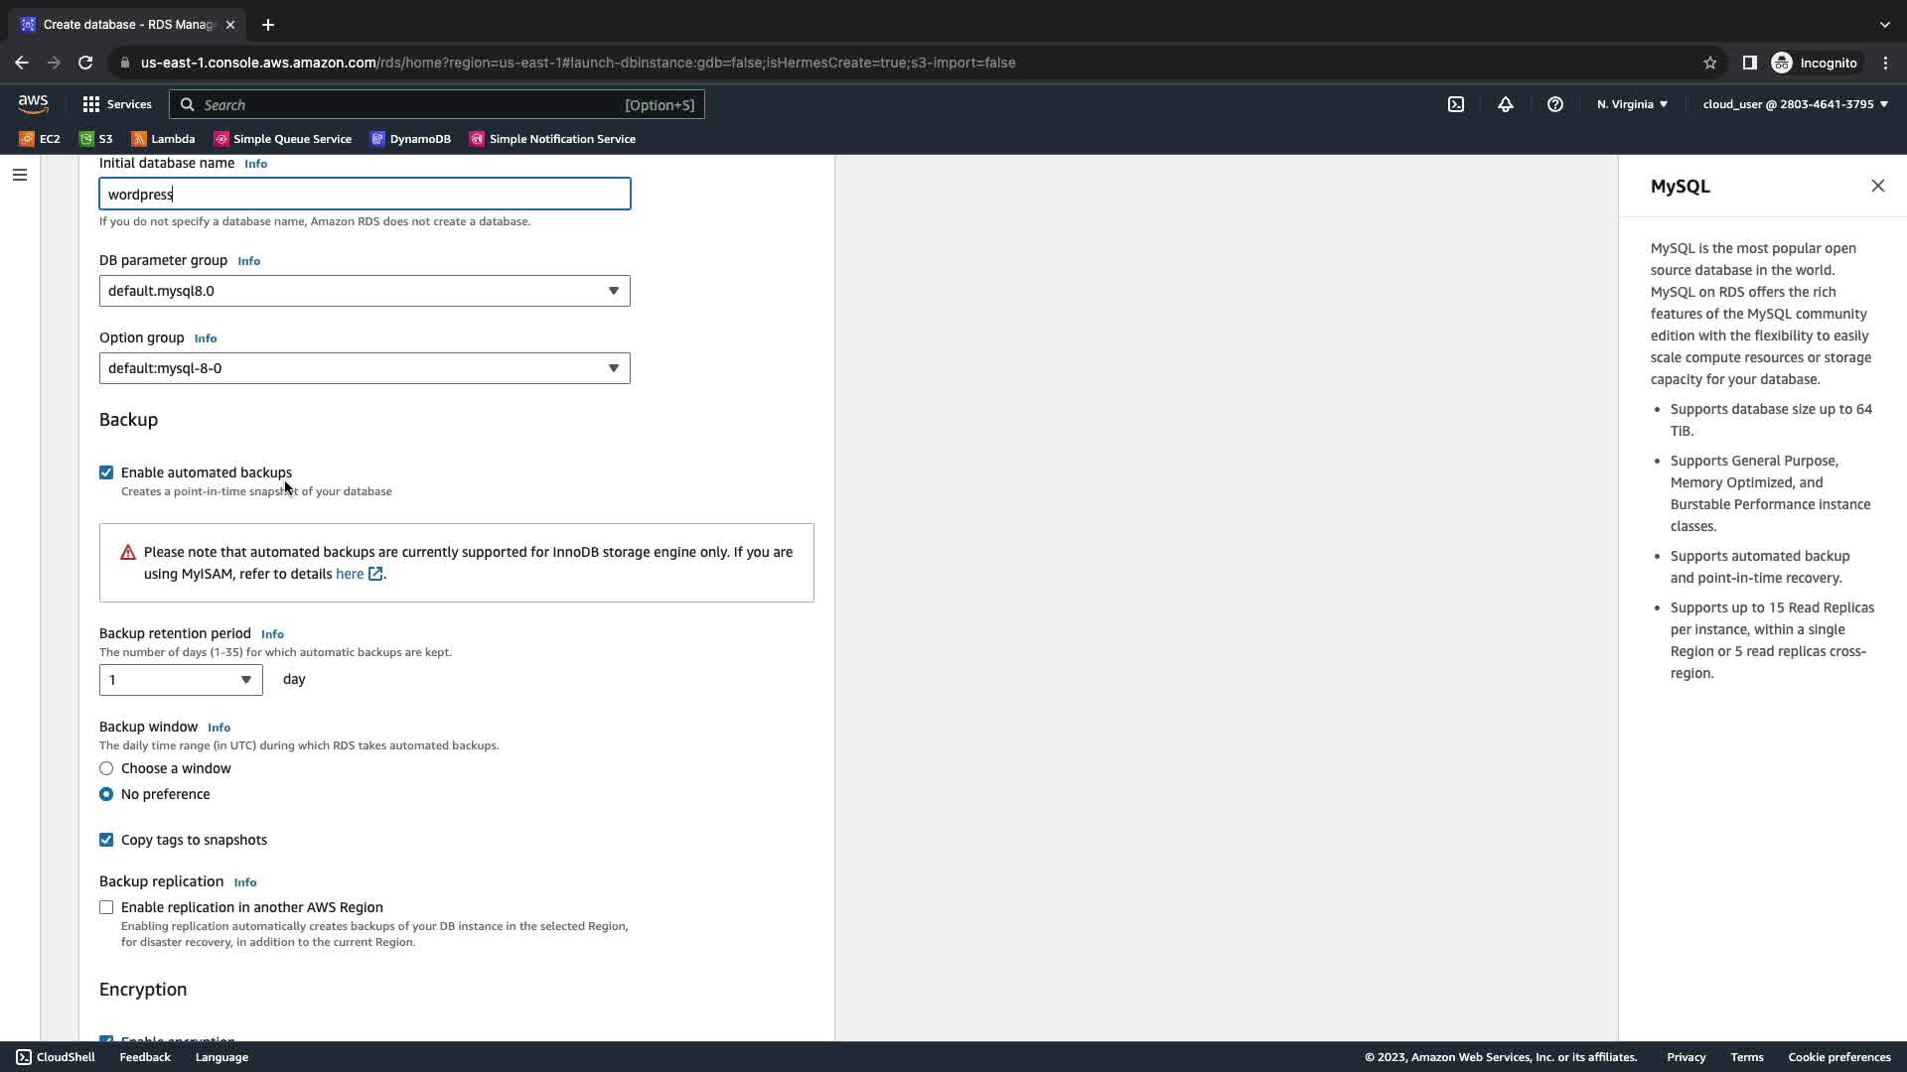
Task: Click the Initial database name input field
Action: click(x=365, y=195)
